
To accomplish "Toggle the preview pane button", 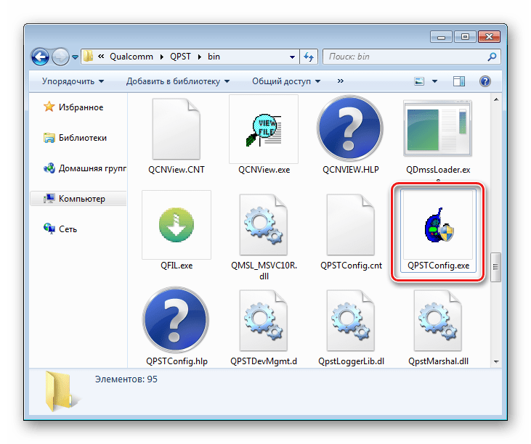I will (459, 81).
